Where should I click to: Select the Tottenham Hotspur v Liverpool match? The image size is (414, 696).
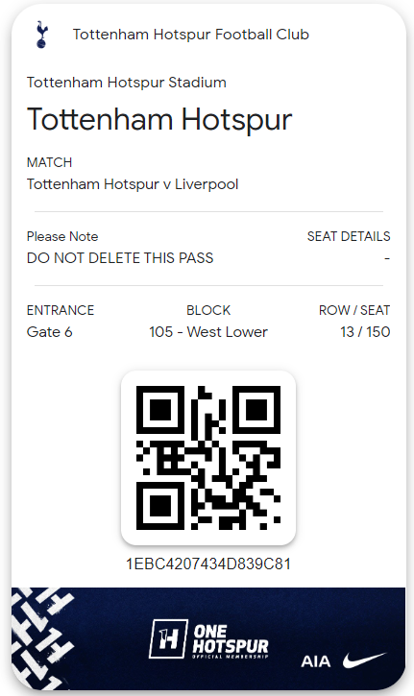coord(133,183)
